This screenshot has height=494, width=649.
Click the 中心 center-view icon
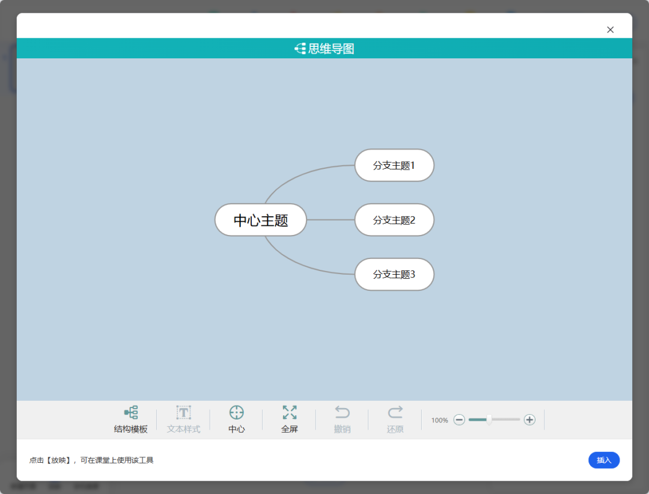click(236, 419)
